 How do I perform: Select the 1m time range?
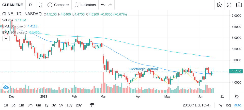click(x=21, y=105)
